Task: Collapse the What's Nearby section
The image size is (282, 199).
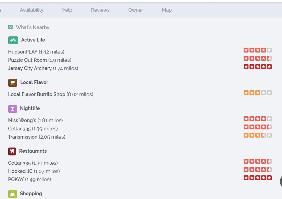Action: pos(10,27)
